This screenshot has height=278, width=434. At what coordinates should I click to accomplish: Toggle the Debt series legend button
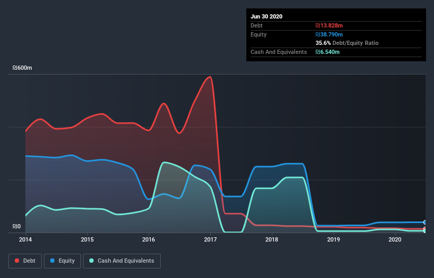[25, 261]
